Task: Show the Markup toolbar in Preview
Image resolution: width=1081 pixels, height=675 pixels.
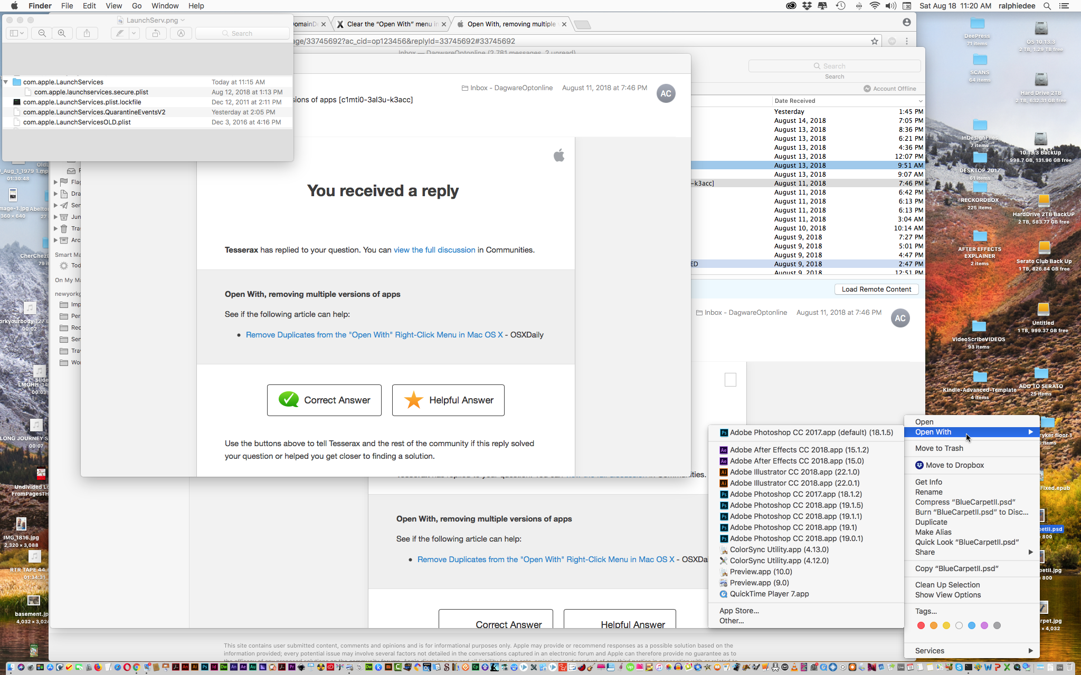Action: tap(181, 33)
